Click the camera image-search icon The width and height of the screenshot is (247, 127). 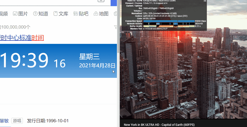(101, 1)
